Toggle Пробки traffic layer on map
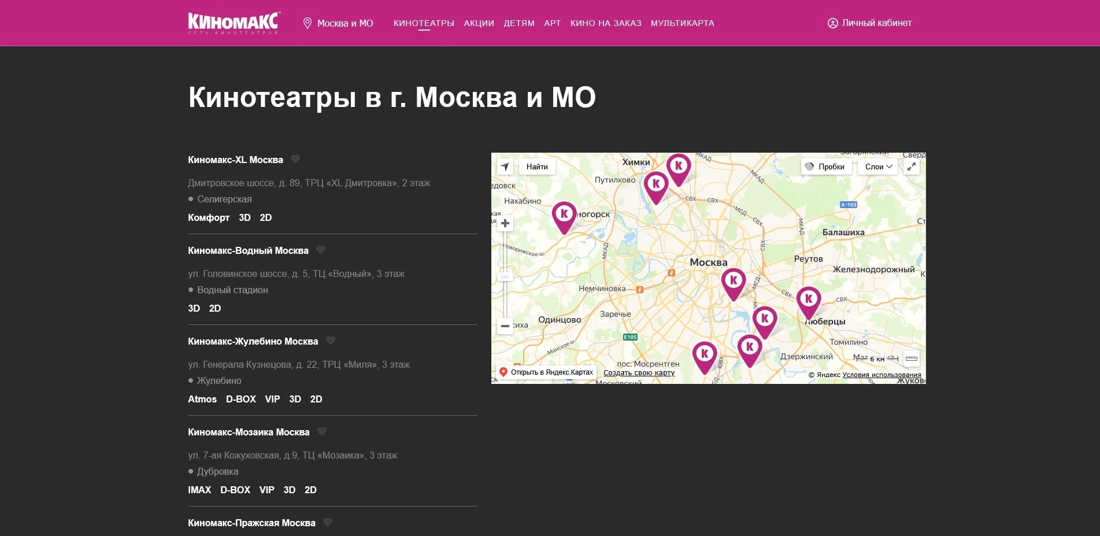This screenshot has height=536, width=1100. pyautogui.click(x=825, y=167)
